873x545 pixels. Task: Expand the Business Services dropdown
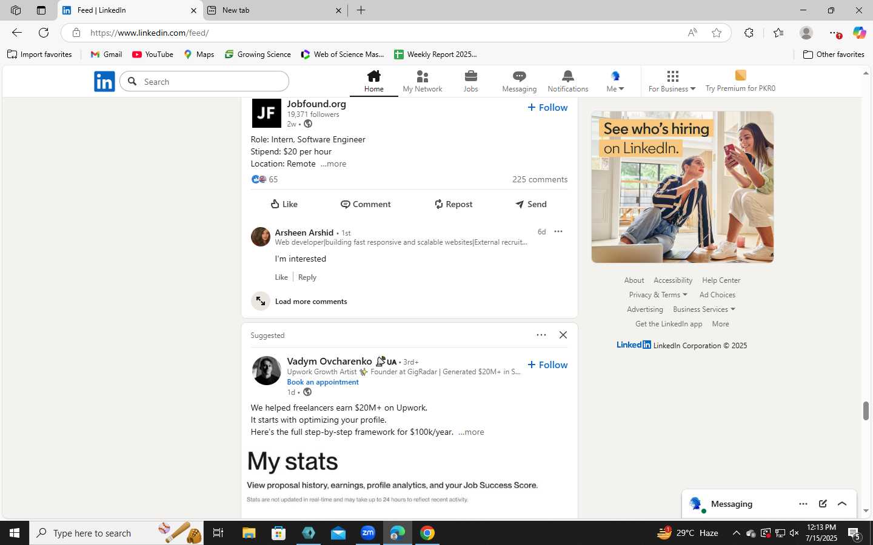pos(704,309)
